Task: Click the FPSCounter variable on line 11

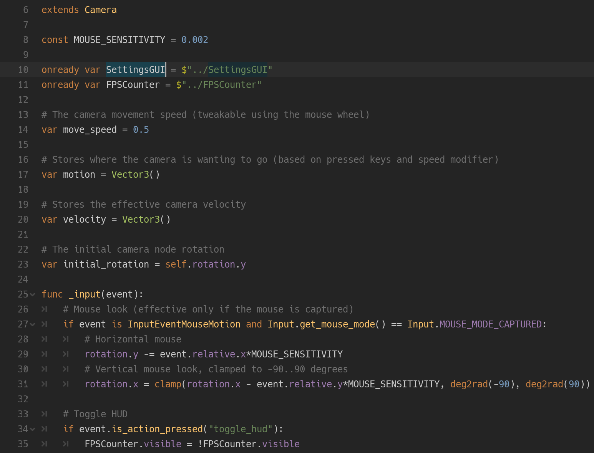Action: click(133, 85)
